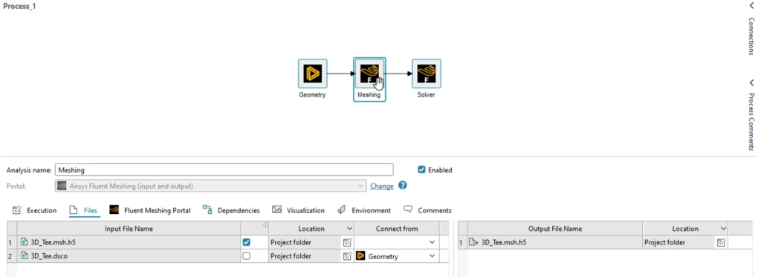Open the Fluent Meshing Portal tab
Screen dimensions: 761x277
(150, 210)
